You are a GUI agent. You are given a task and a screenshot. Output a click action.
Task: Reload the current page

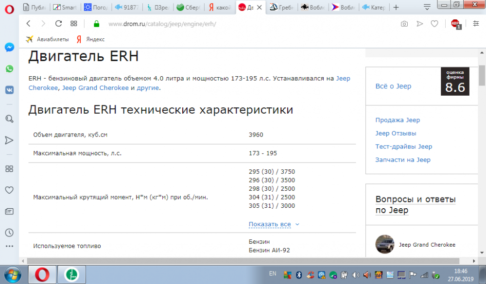point(58,24)
